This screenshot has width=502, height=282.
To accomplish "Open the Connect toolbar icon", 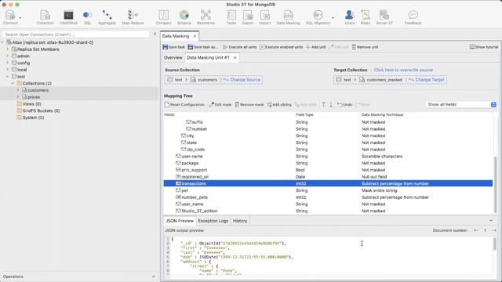I will [10, 17].
